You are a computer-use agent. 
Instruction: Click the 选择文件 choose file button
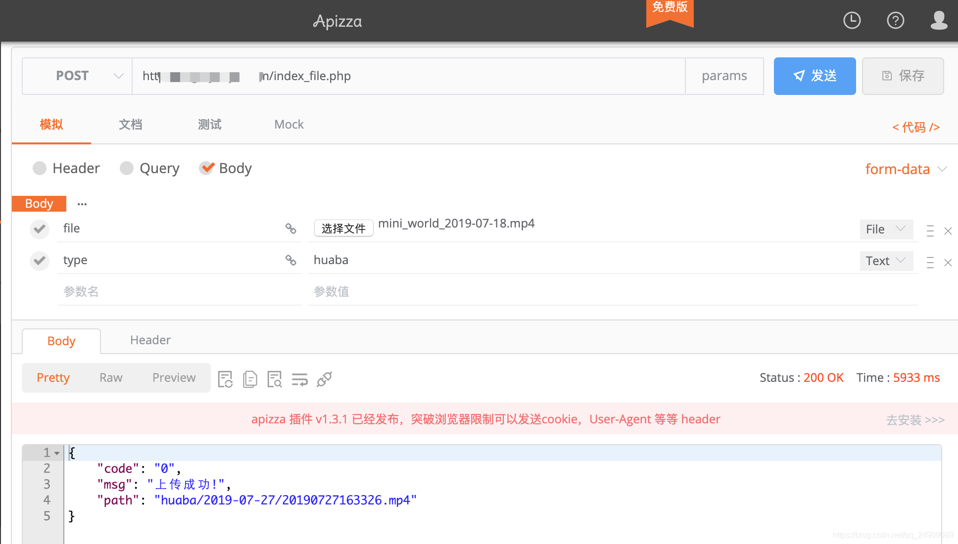(343, 228)
